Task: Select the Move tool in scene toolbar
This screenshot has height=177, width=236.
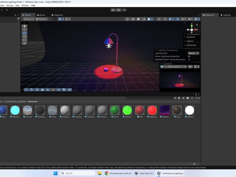Action: pos(24,29)
